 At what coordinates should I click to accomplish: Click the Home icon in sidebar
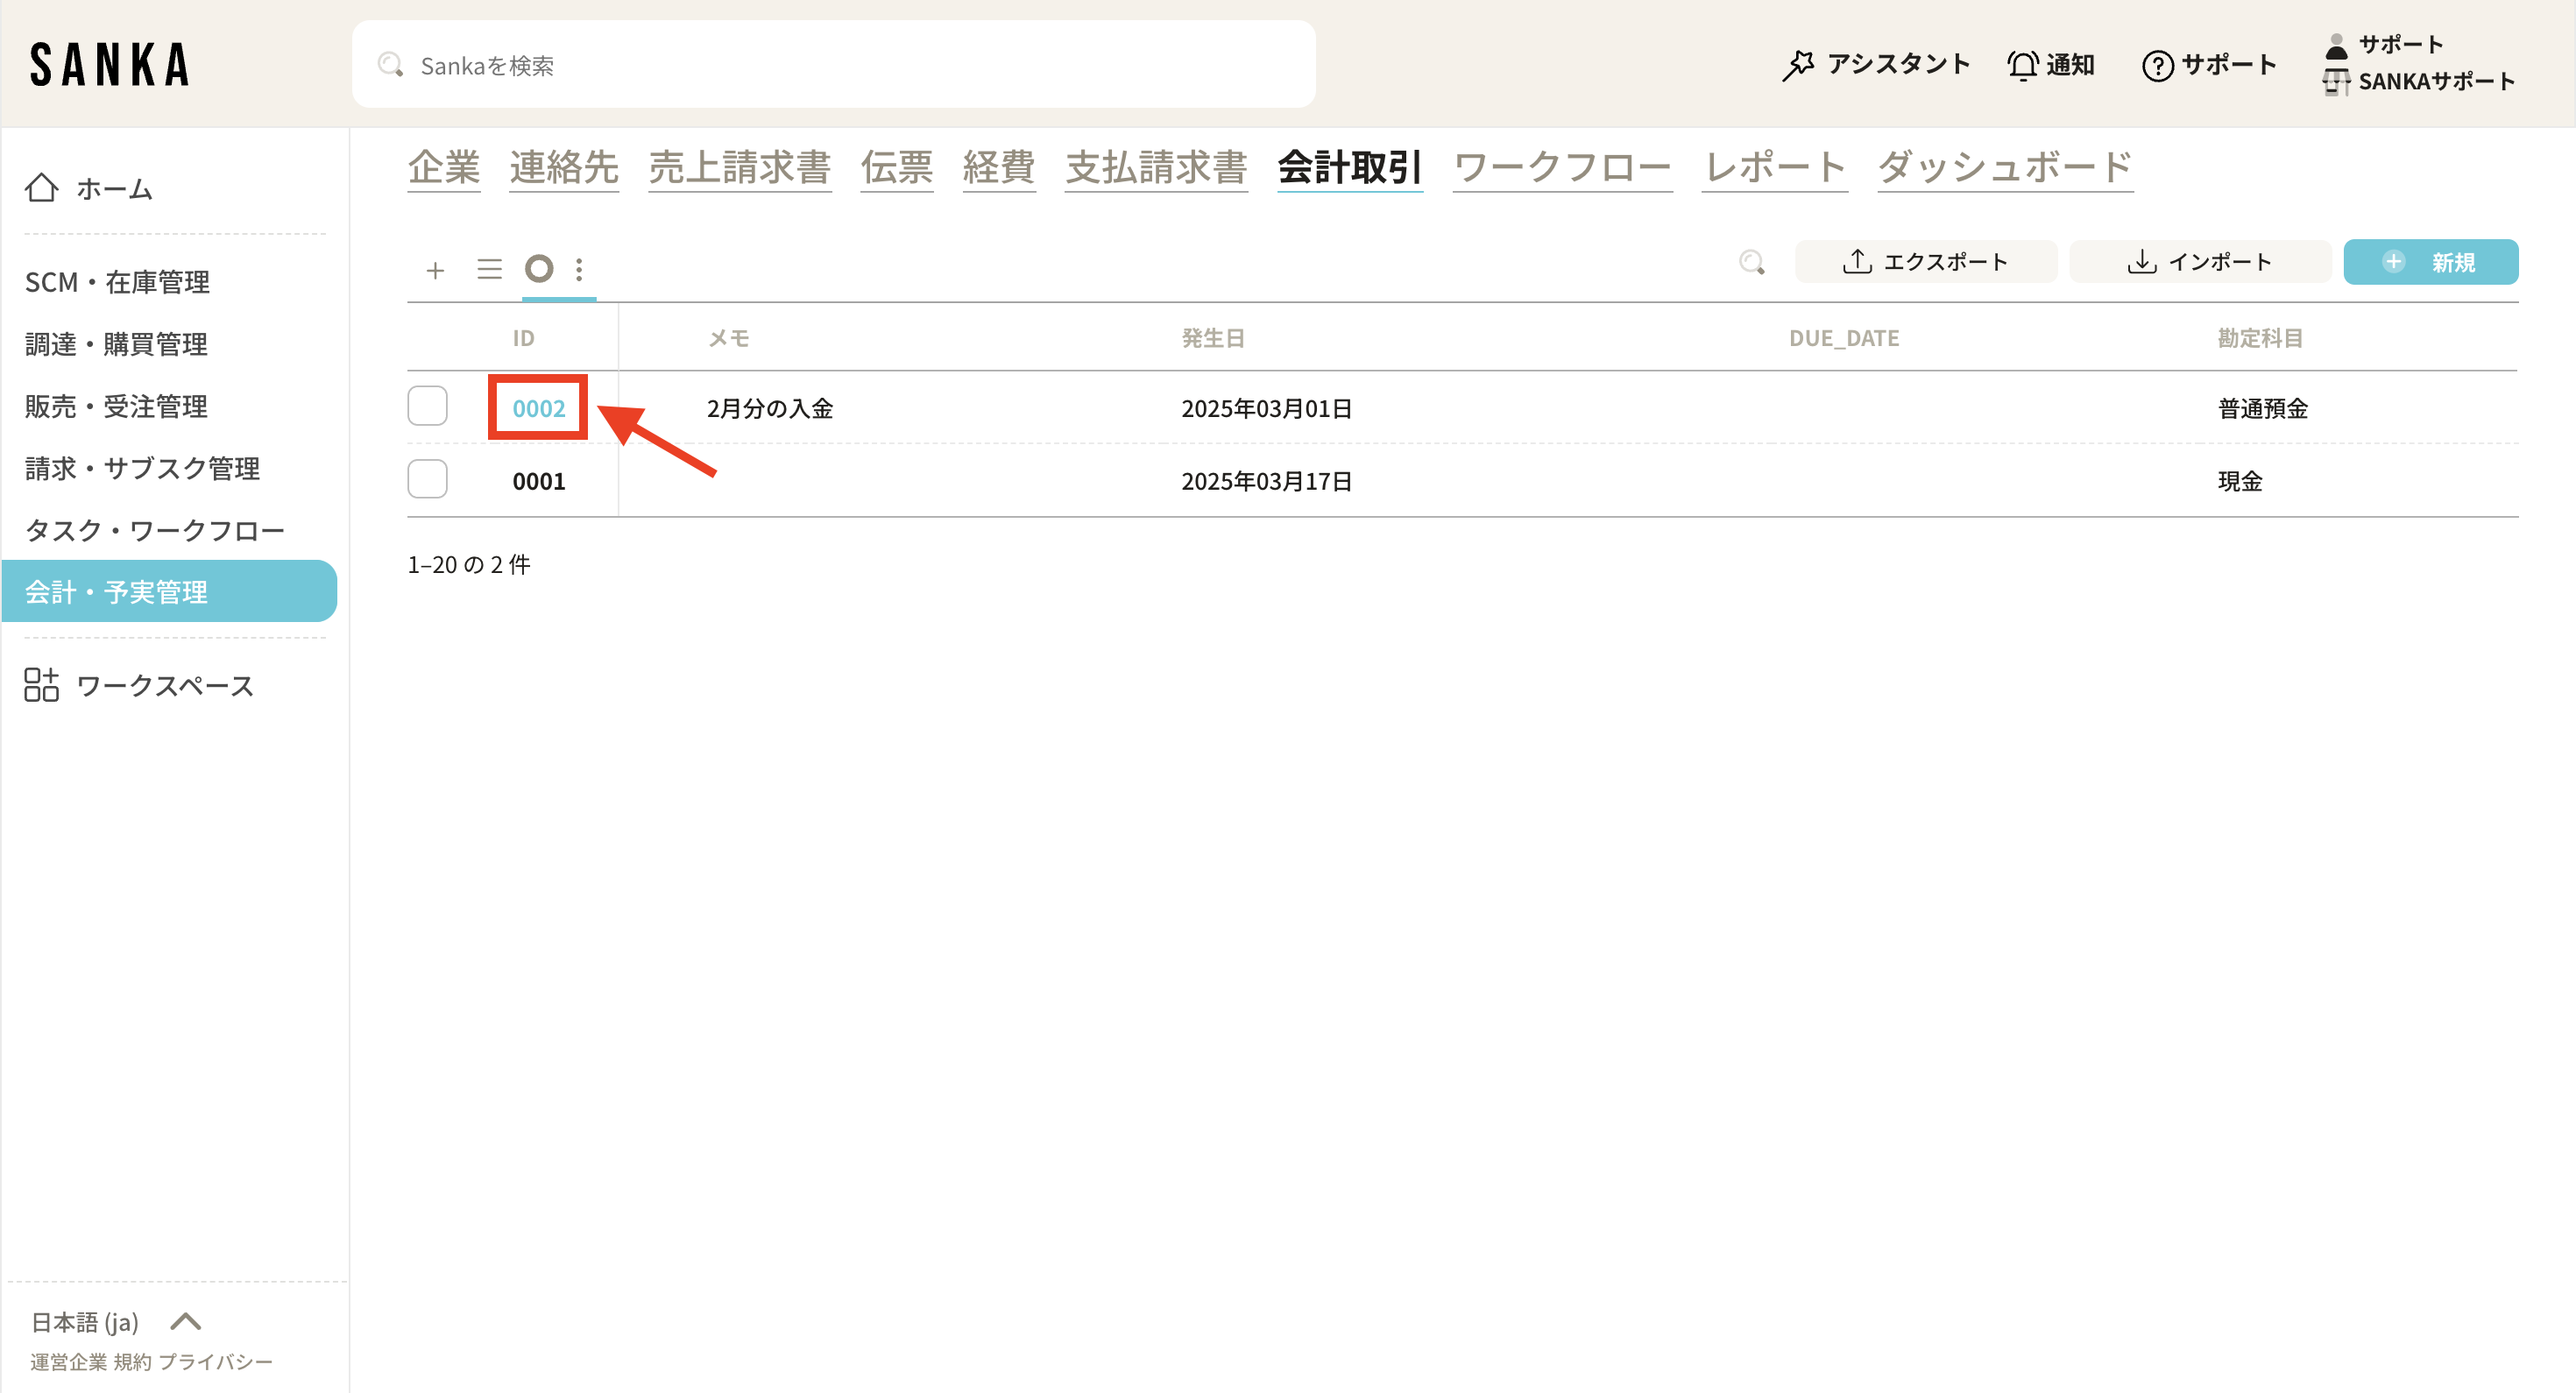click(x=42, y=188)
